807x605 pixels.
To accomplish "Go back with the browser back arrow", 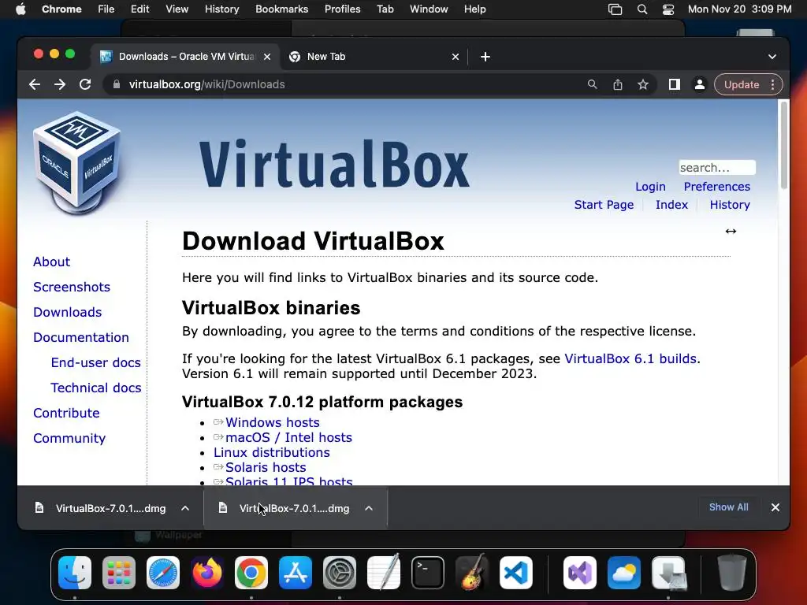I will (x=35, y=84).
